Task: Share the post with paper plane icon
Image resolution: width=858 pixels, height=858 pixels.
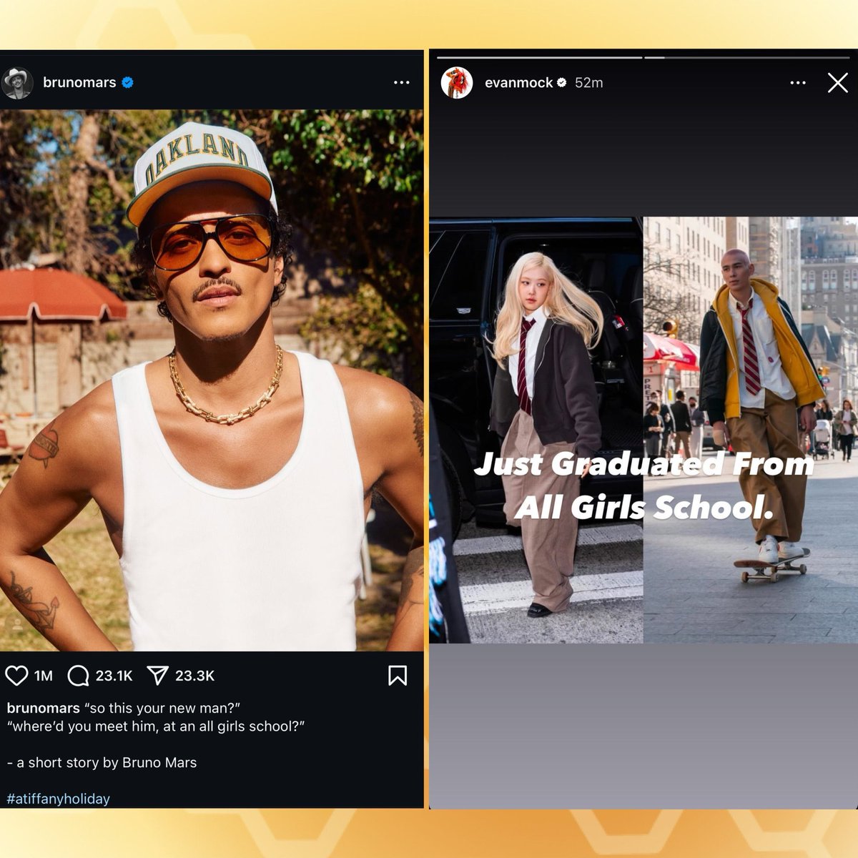Action: (x=157, y=676)
